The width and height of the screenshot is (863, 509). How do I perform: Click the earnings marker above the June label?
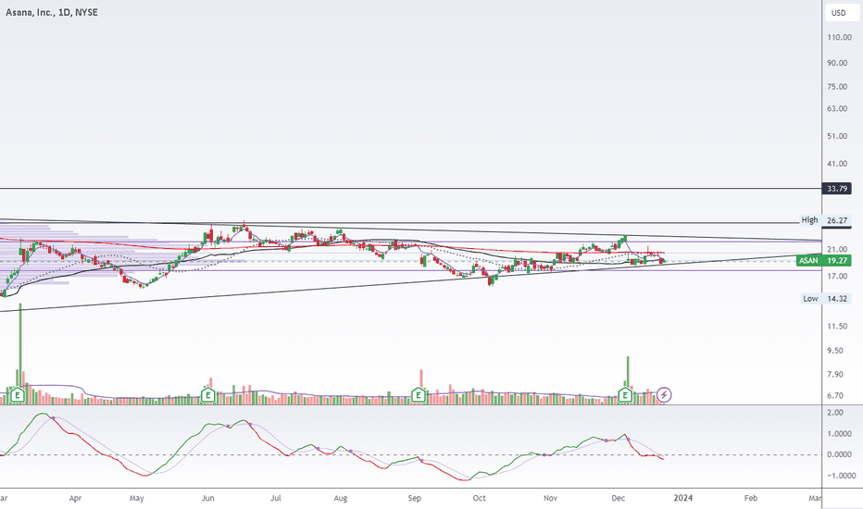pos(207,394)
